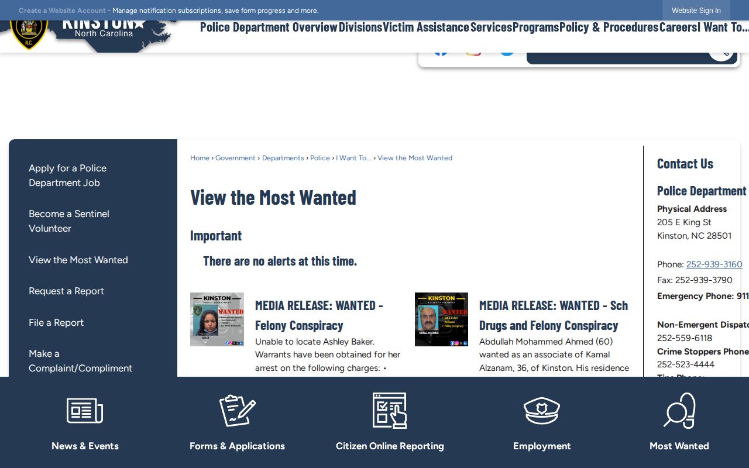Open Ashley Baker wanted poster thumbnail

[x=217, y=319]
